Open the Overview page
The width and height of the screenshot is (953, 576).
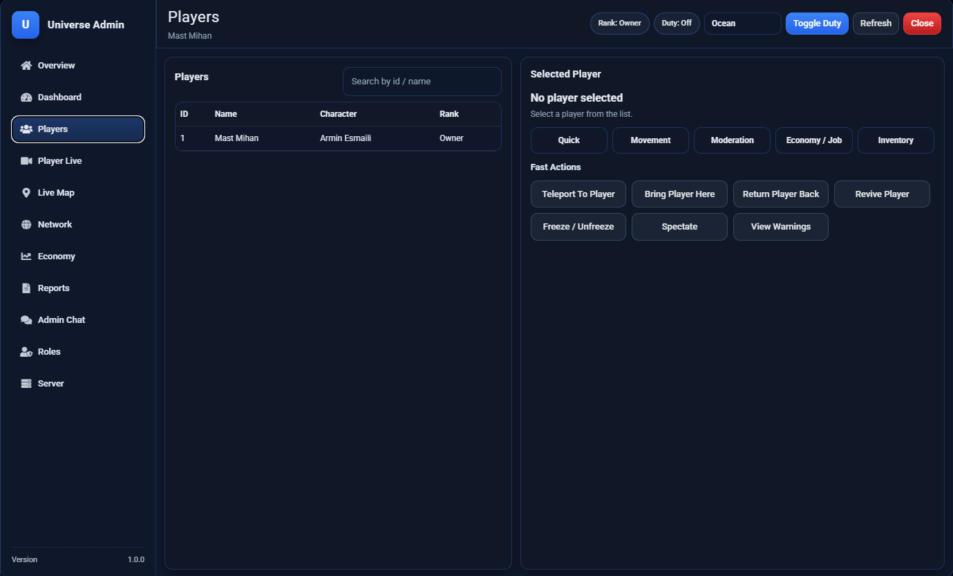pyautogui.click(x=78, y=66)
